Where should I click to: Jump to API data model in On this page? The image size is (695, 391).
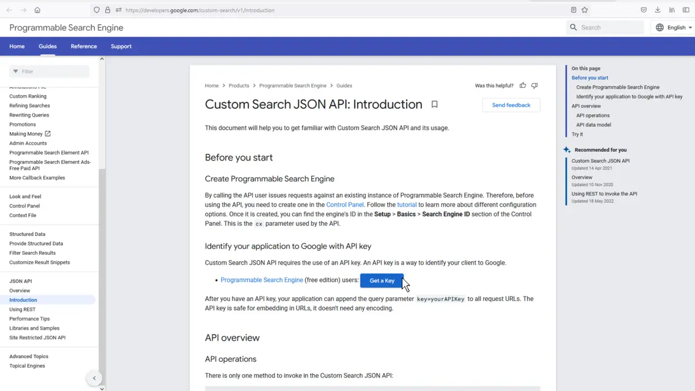tap(594, 125)
